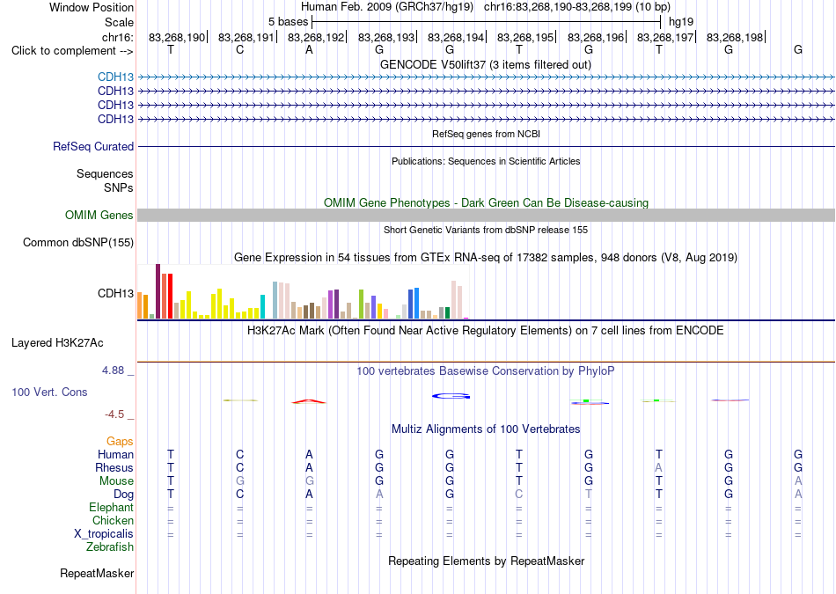Click the CDH13 label beside GTEx bar chart
Image resolution: width=836 pixels, height=594 pixels.
115,294
